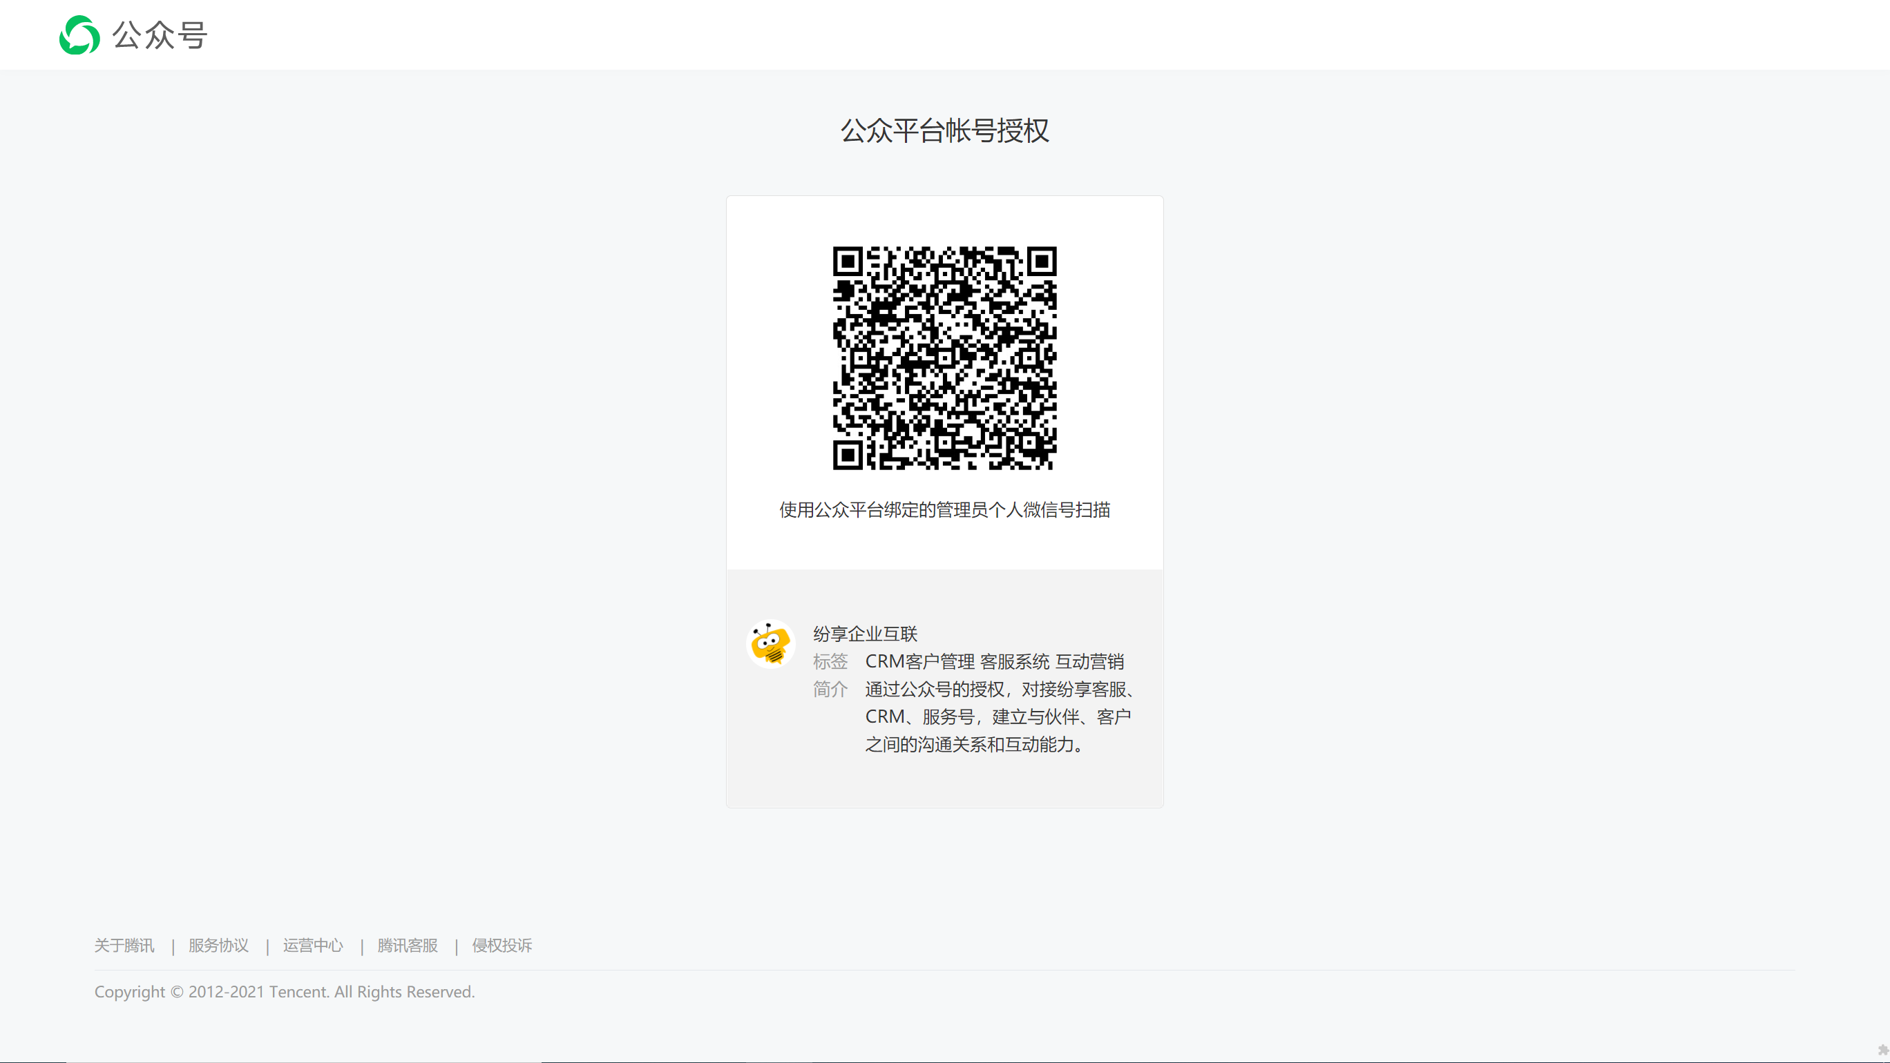Click the 简介 label

point(830,689)
